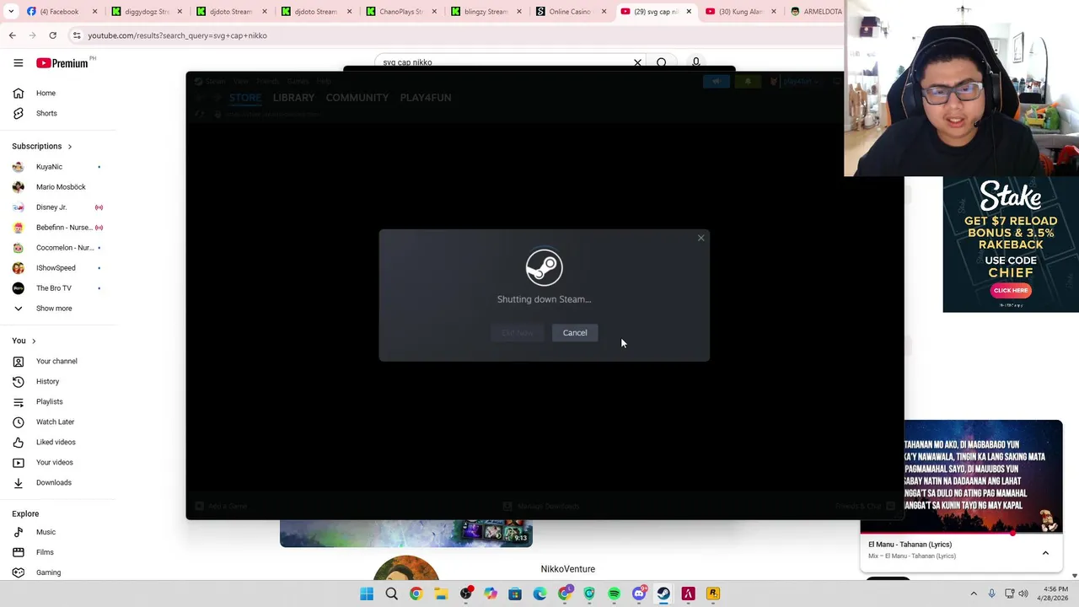1079x607 pixels.
Task: Open taskbar Search
Action: click(391, 594)
